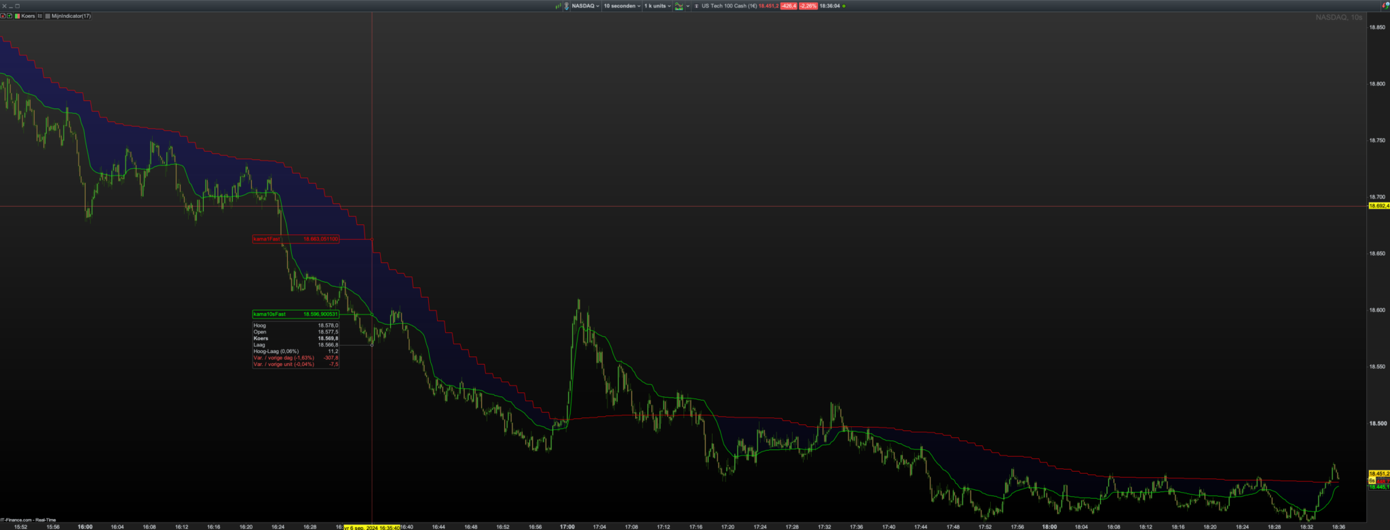Click the Hoog 18.578,0 row in tooltip
This screenshot has height=530, width=1390.
(x=295, y=325)
